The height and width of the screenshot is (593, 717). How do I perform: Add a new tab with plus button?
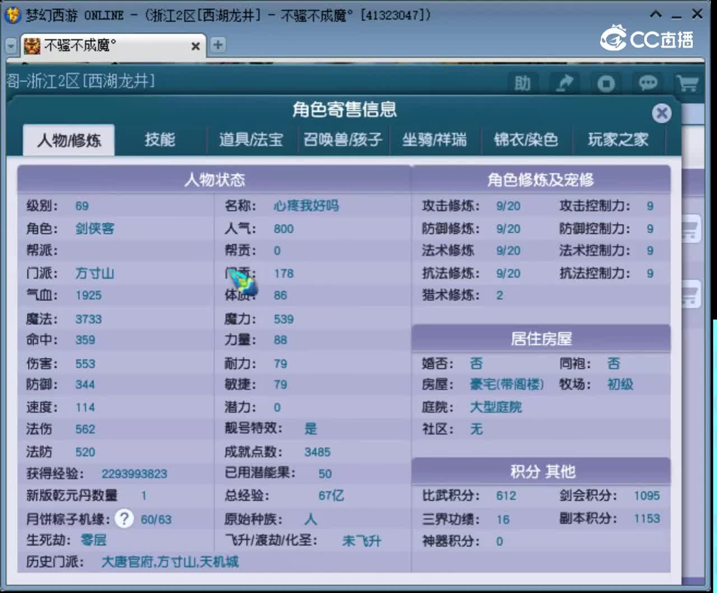pos(218,45)
